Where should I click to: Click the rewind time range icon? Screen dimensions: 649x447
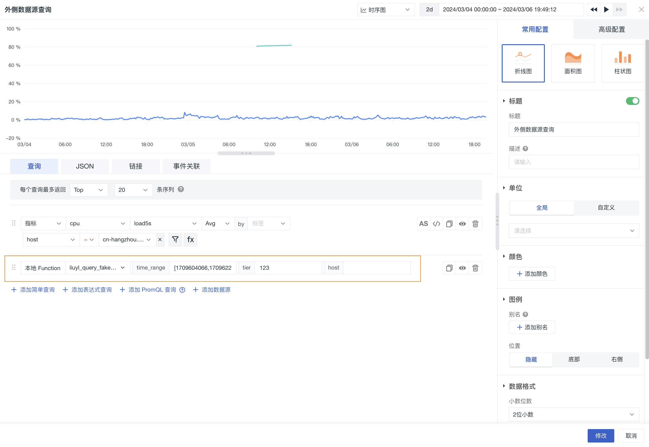pyautogui.click(x=594, y=10)
